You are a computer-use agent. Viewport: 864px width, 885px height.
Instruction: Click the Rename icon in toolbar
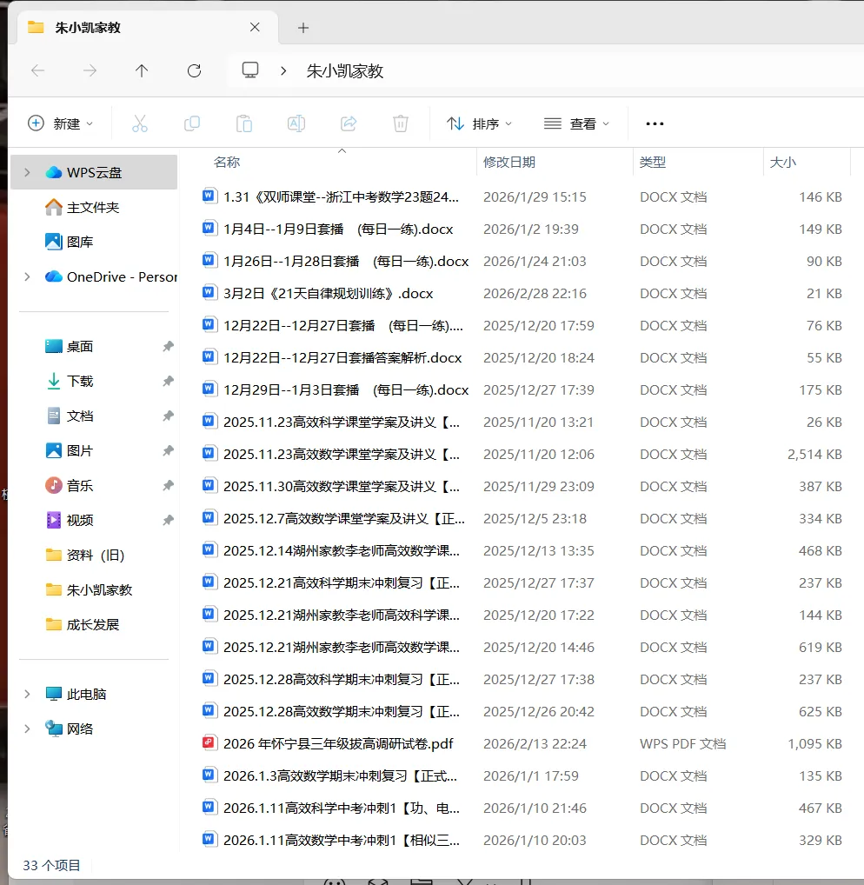click(296, 123)
